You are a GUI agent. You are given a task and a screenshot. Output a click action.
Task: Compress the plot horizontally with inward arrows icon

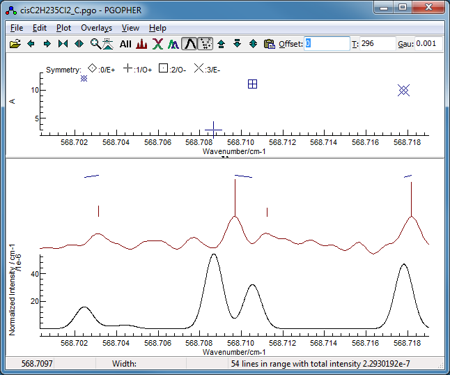[63, 44]
